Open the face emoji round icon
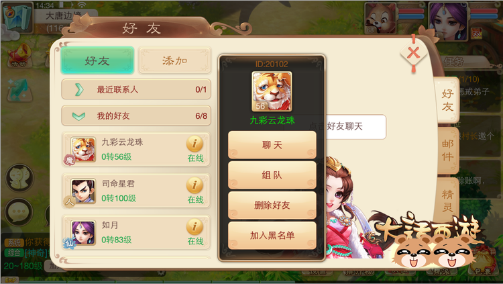 click(19, 178)
